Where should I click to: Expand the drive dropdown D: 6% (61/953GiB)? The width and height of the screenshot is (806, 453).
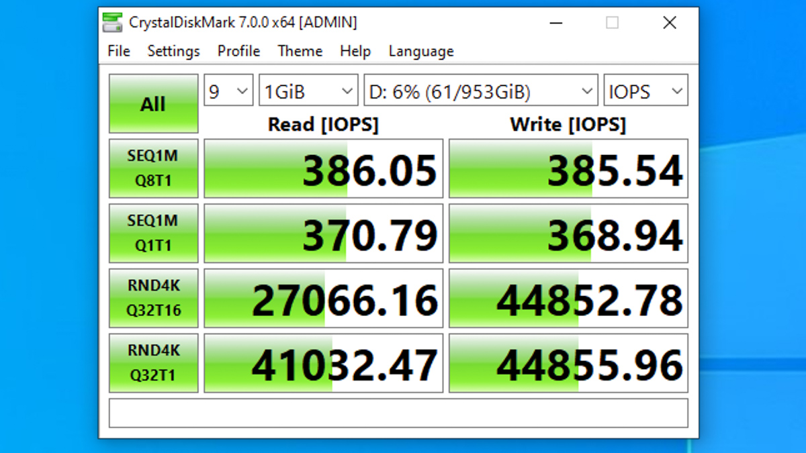point(480,91)
